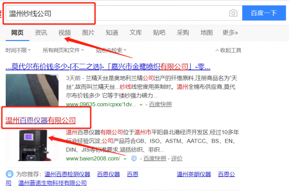Switch to the 资讯 tab
The width and height of the screenshot is (289, 191).
pos(41,33)
